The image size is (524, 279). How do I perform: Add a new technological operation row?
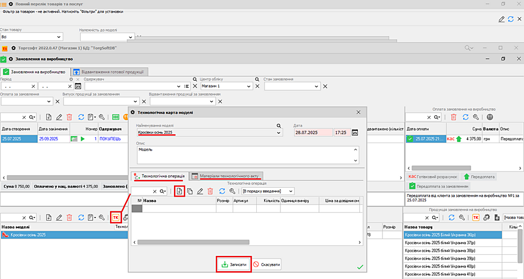click(180, 191)
